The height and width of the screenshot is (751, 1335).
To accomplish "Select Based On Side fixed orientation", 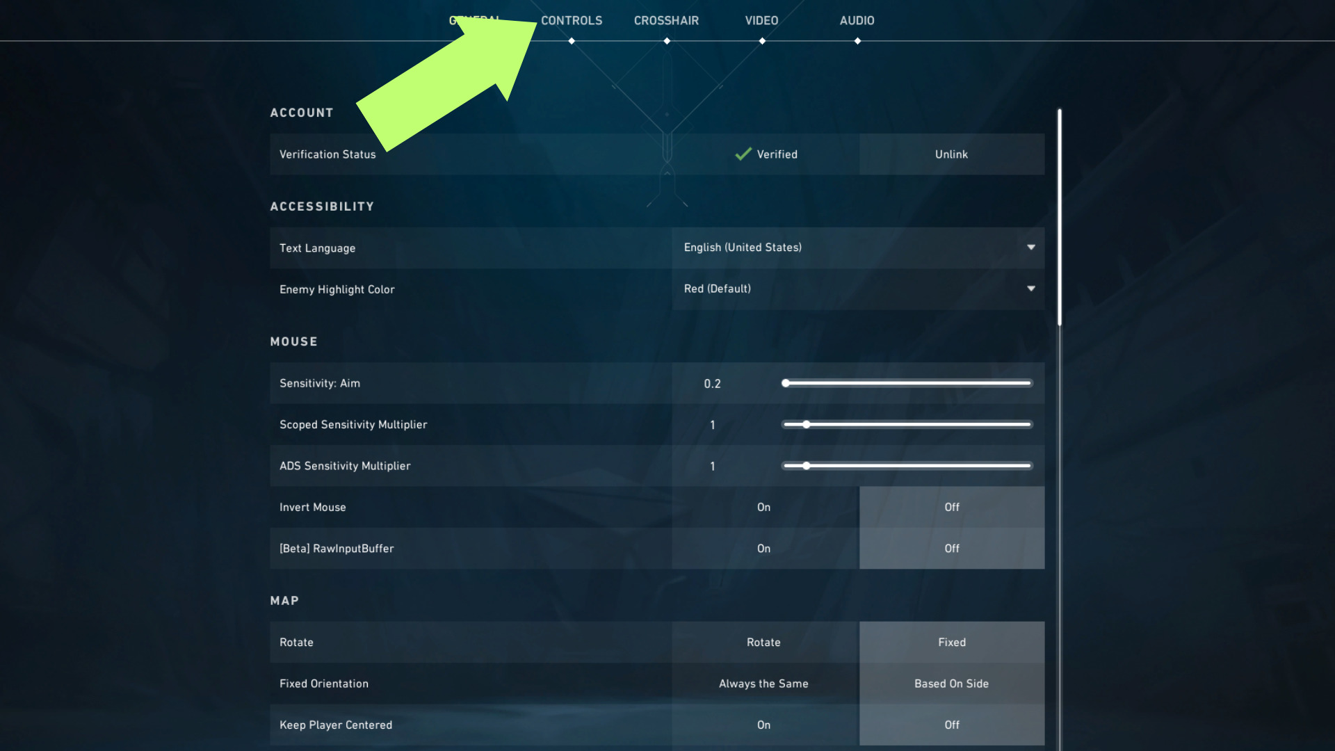I will 950,683.
